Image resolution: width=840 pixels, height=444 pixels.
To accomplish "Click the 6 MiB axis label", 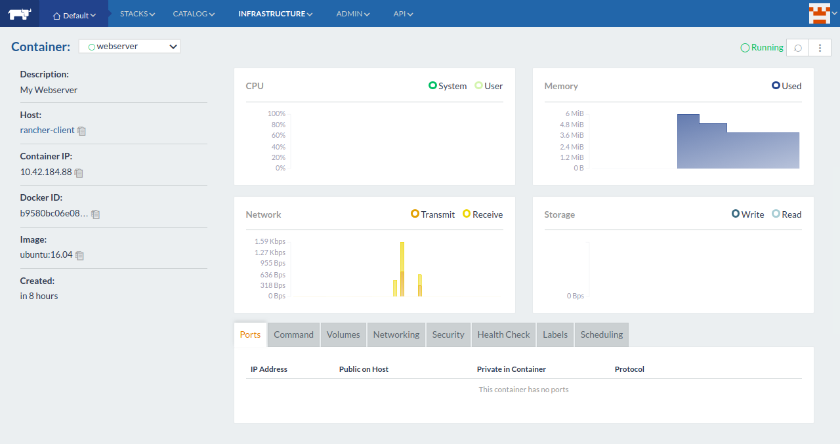I will [574, 113].
